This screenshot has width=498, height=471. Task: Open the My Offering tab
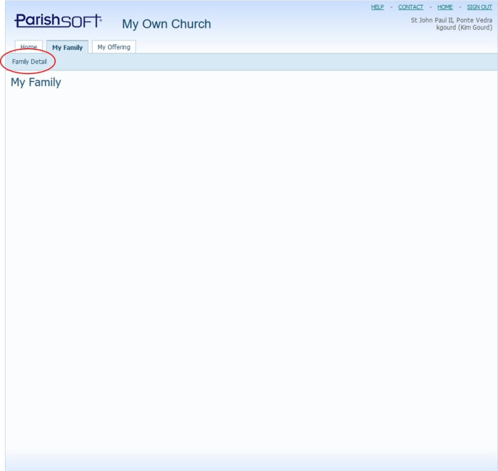click(x=113, y=47)
